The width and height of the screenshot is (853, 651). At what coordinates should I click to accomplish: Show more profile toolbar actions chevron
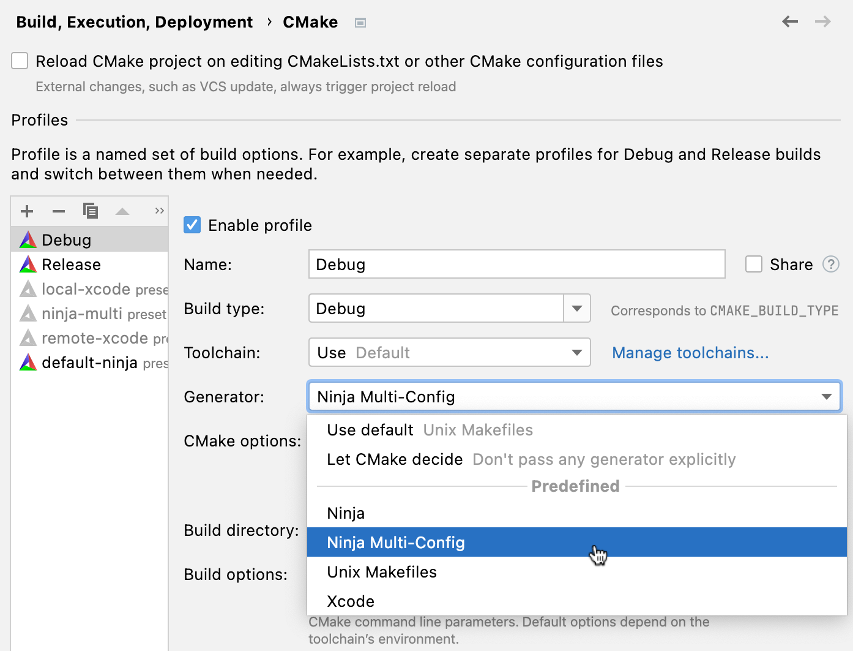pos(160,211)
